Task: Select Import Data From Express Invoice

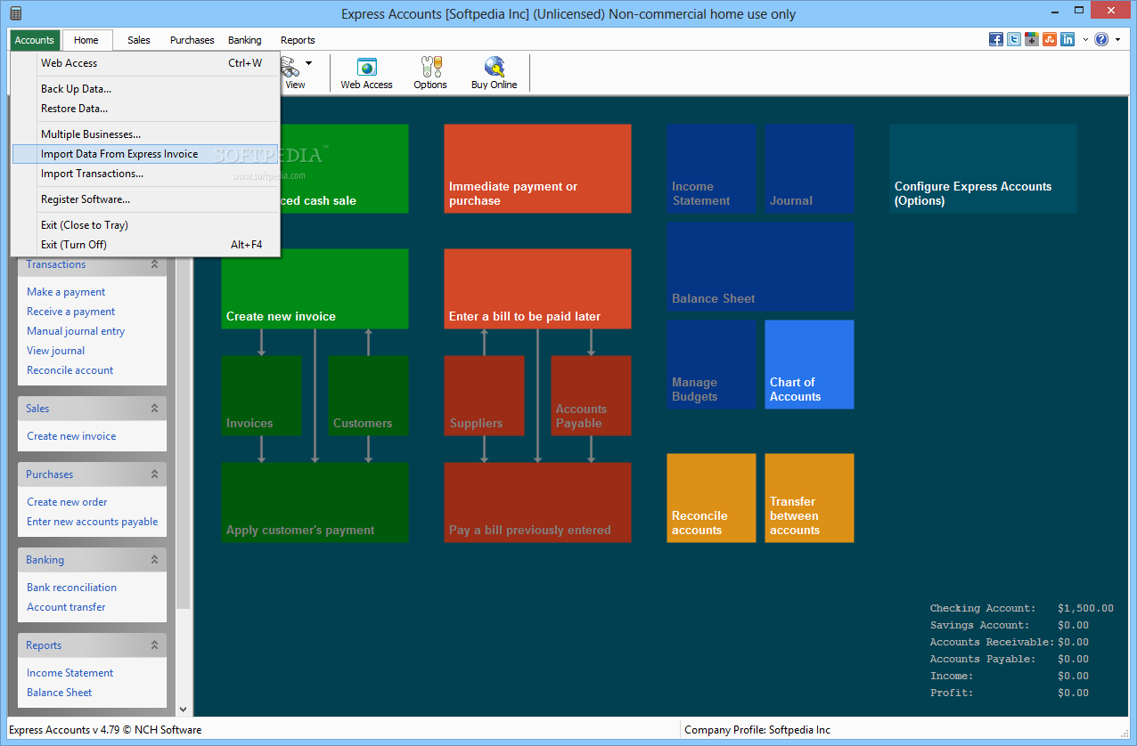Action: [x=146, y=154]
